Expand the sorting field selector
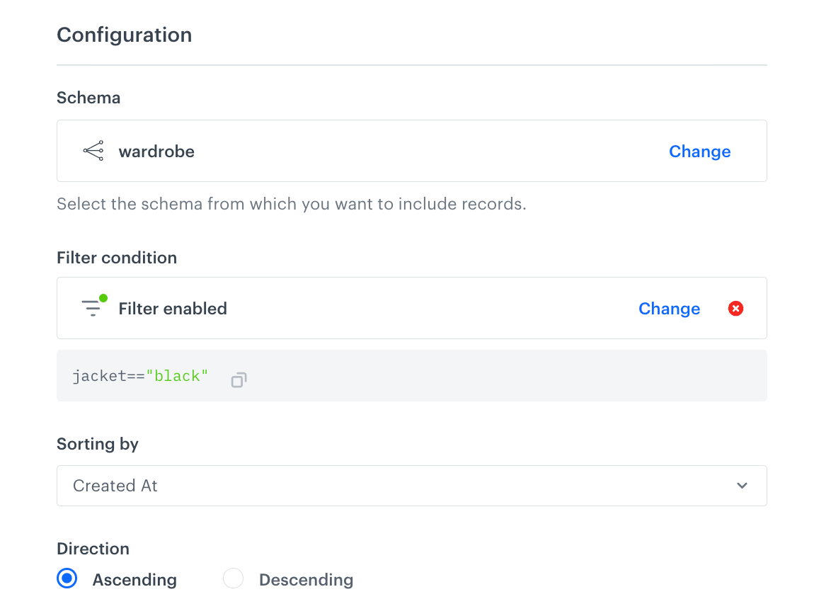Screen dimensions: 814x616 [x=412, y=486]
